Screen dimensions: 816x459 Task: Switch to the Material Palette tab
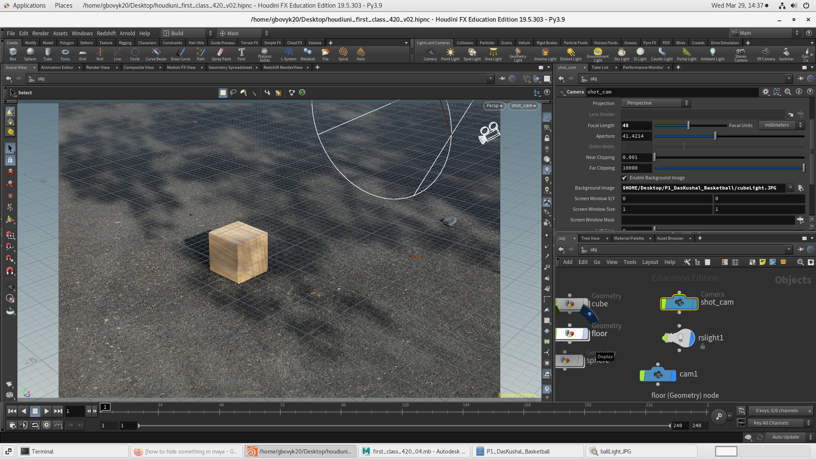(x=629, y=238)
